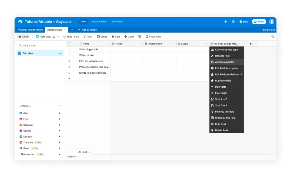Switch to the Automations tab

tap(99, 22)
